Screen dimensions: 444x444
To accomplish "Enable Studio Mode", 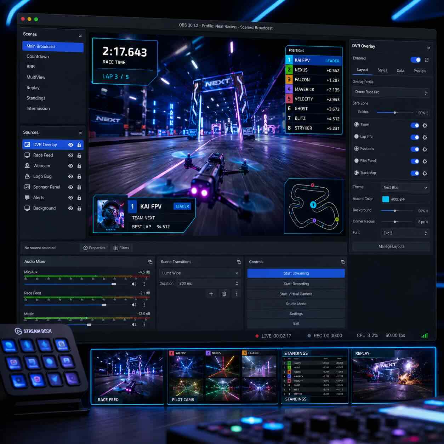I will pos(296,304).
